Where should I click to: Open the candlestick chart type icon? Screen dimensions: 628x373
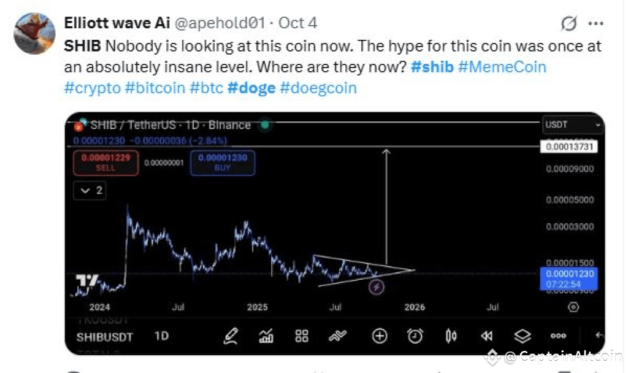click(451, 336)
